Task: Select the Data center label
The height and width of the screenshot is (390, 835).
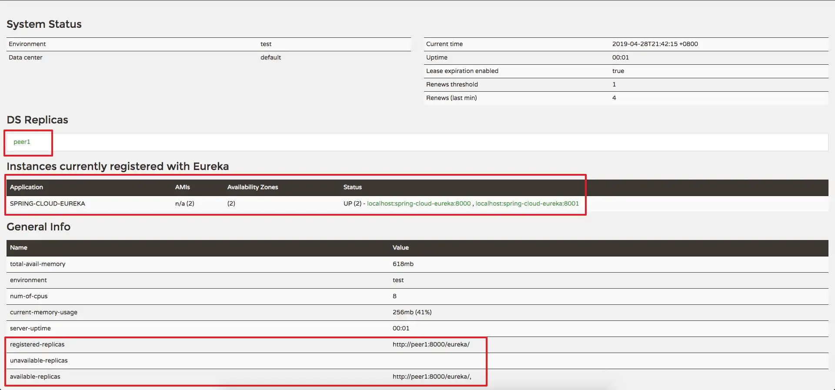Action: [x=25, y=57]
